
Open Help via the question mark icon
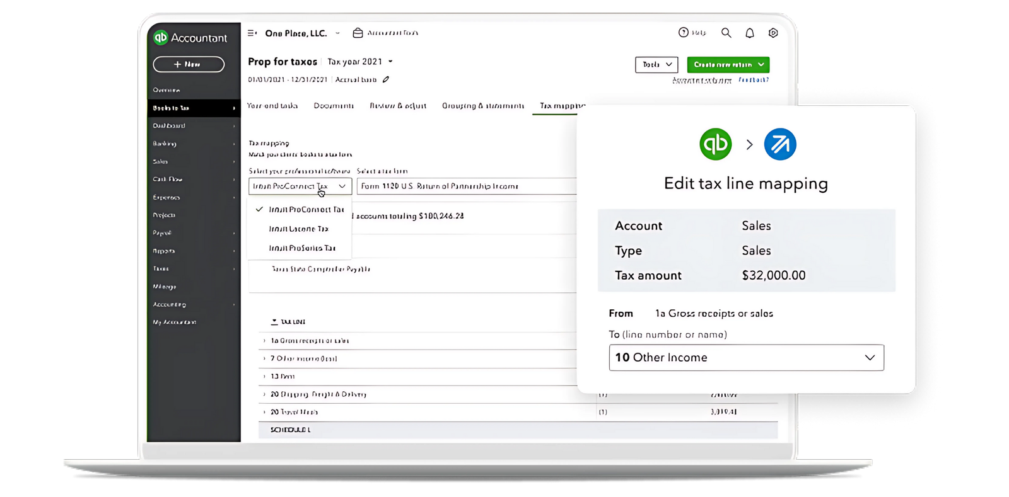click(x=683, y=32)
